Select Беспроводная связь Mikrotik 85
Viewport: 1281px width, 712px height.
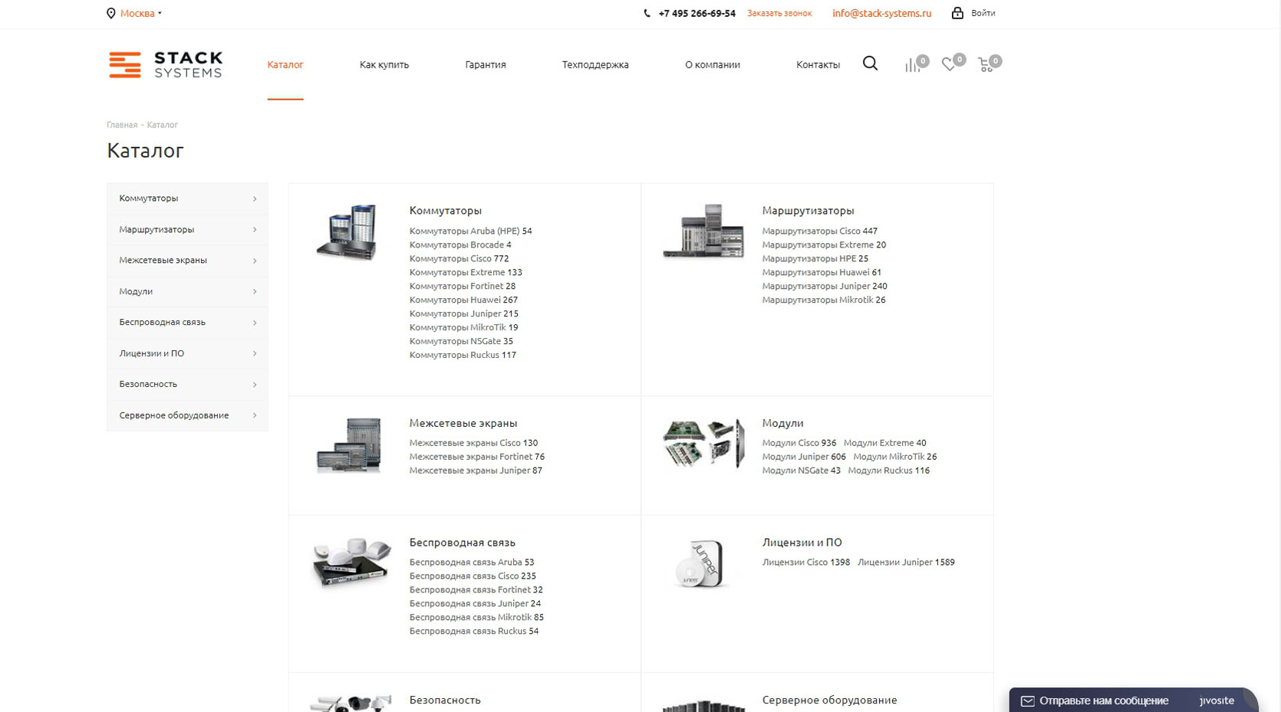click(x=476, y=617)
